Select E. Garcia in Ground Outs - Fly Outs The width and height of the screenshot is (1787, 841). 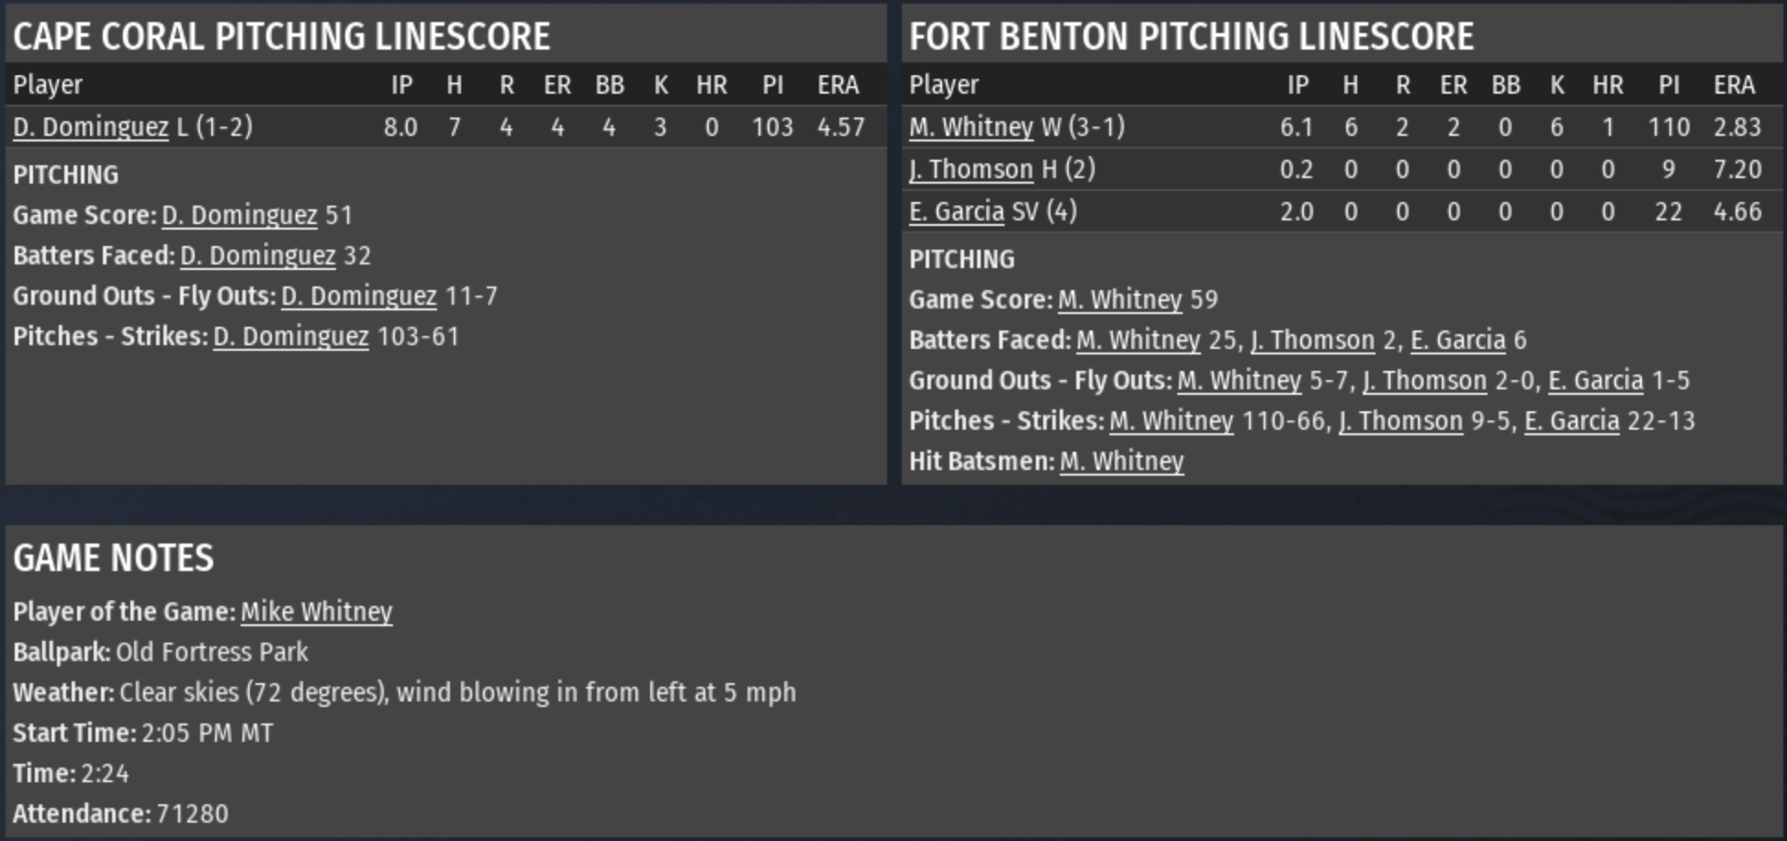pos(1595,380)
